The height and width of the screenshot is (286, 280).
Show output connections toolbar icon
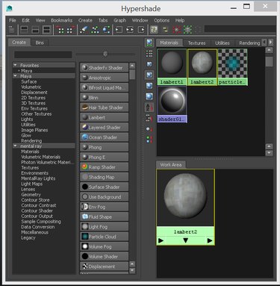coord(141,30)
